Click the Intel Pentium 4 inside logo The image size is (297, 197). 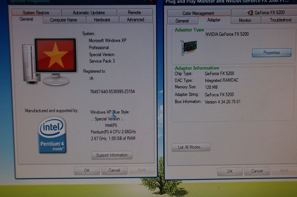(52, 135)
